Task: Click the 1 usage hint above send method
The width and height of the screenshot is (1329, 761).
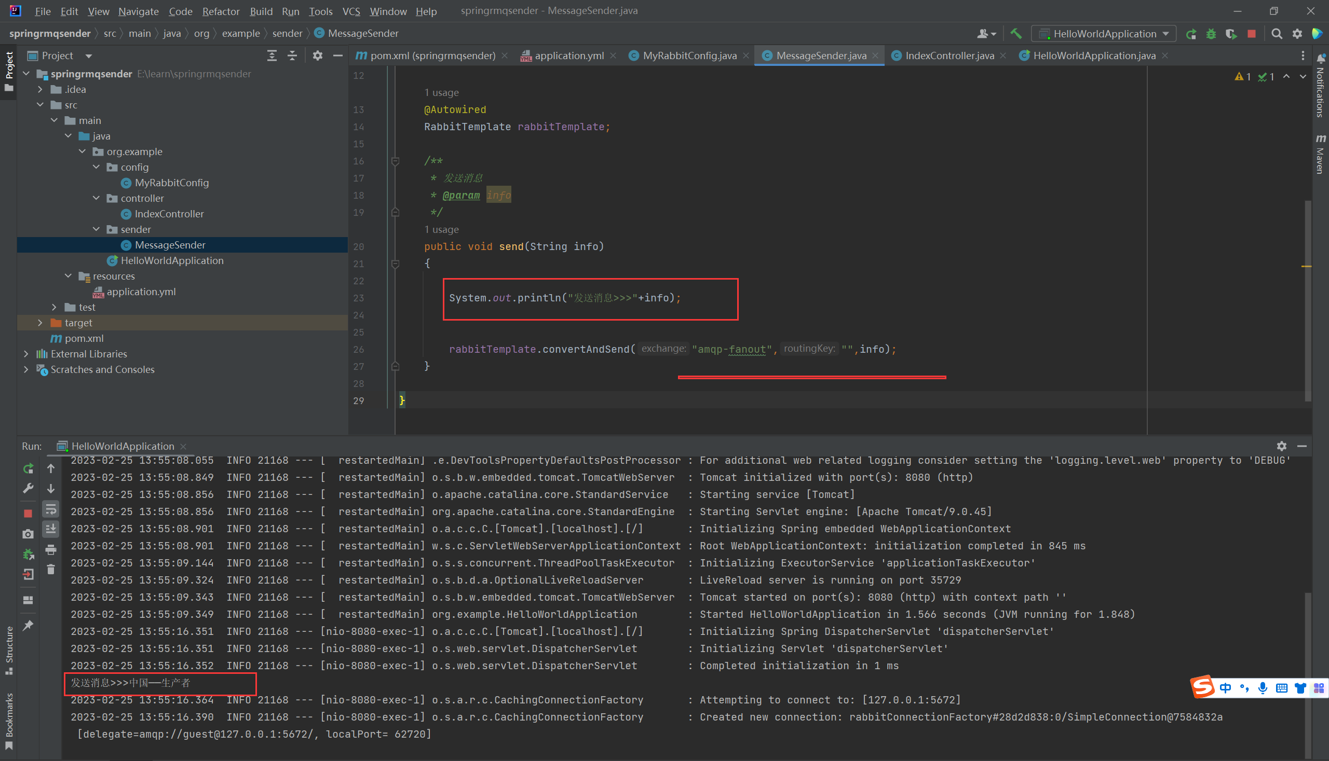Action: [x=441, y=229]
